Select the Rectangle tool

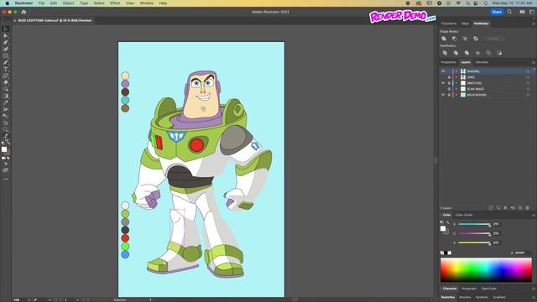(x=6, y=56)
